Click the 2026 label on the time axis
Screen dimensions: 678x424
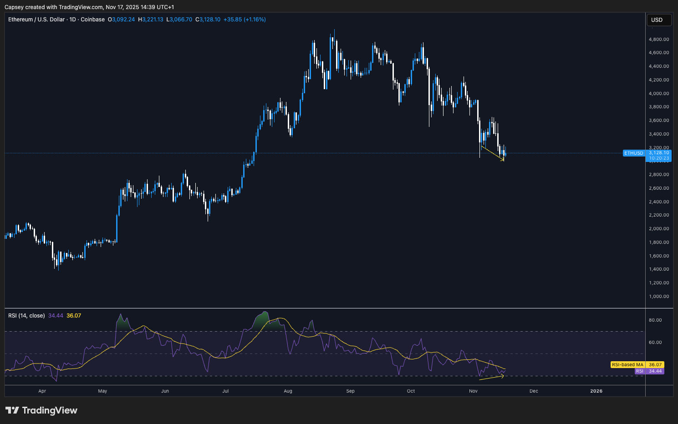596,391
